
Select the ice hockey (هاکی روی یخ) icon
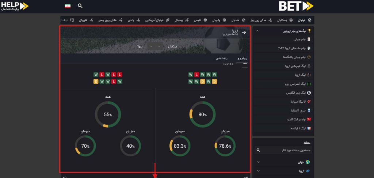(x=270, y=20)
